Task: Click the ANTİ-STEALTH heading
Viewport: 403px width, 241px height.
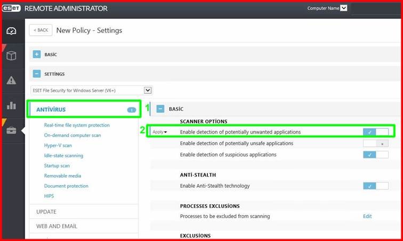Action: pos(198,175)
